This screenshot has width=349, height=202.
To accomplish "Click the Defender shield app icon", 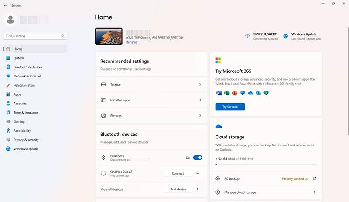I will (x=243, y=93).
